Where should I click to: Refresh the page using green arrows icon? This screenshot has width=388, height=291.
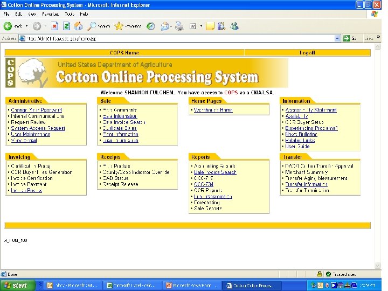point(66,26)
